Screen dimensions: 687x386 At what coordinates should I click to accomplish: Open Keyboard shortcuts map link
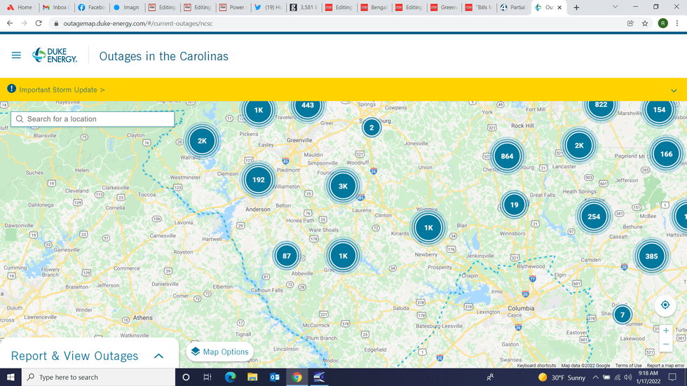tap(536, 366)
